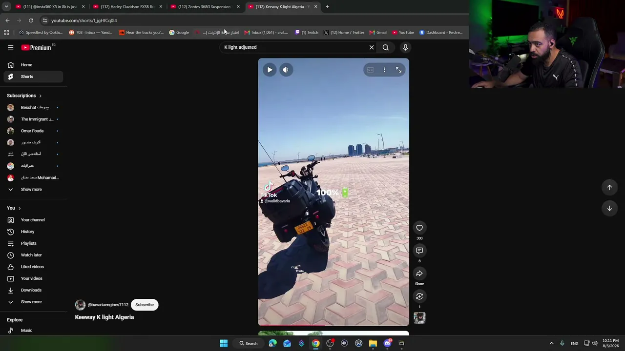Go back in browser history
Viewport: 625px width, 351px height.
point(7,20)
